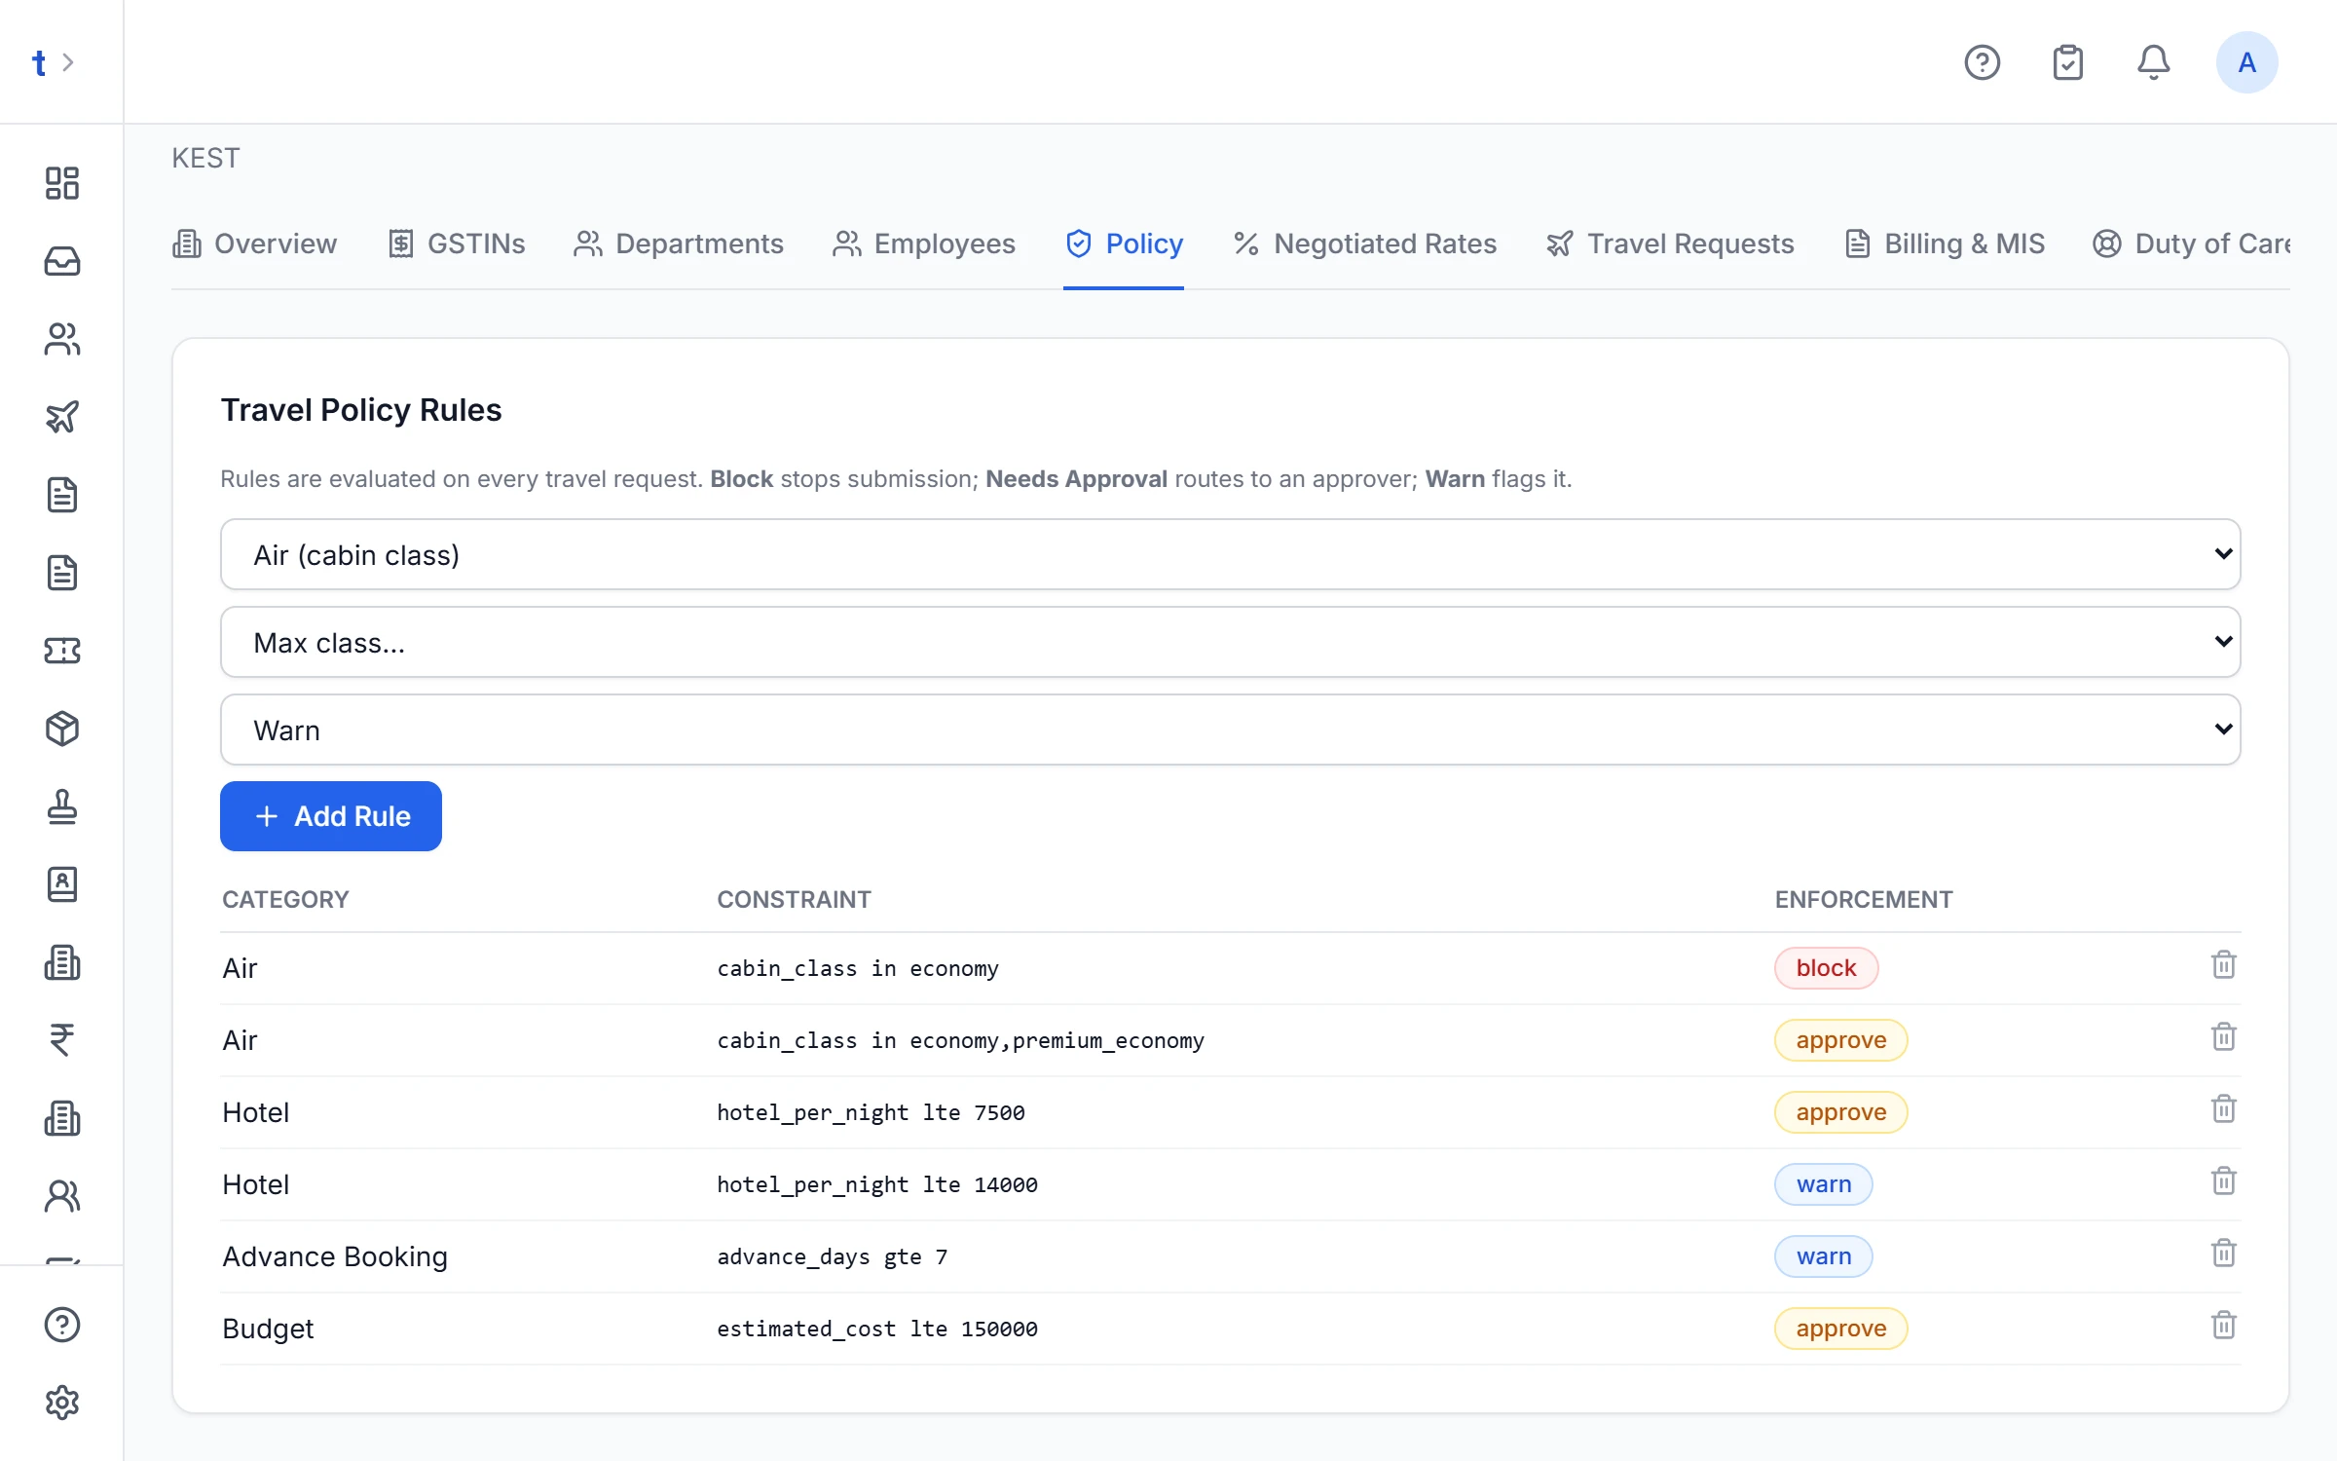Open the airplane flights icon in sidebar
Screen dimensions: 2337x1461
click(61, 417)
